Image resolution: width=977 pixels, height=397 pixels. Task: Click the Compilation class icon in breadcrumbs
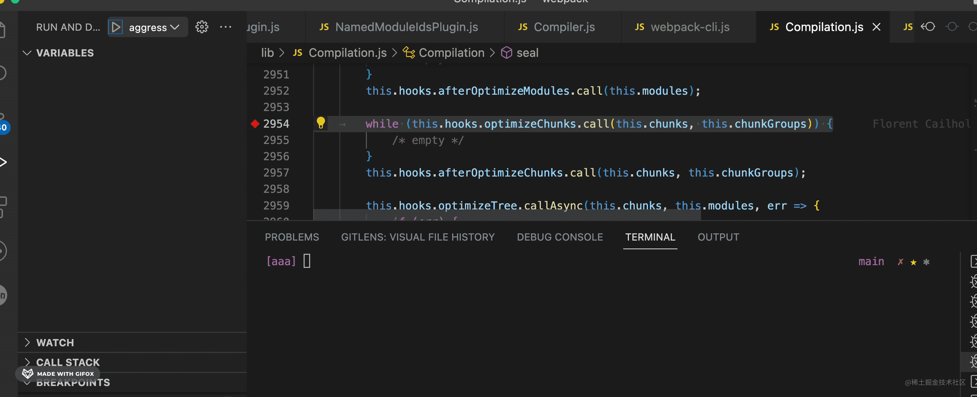(x=408, y=53)
